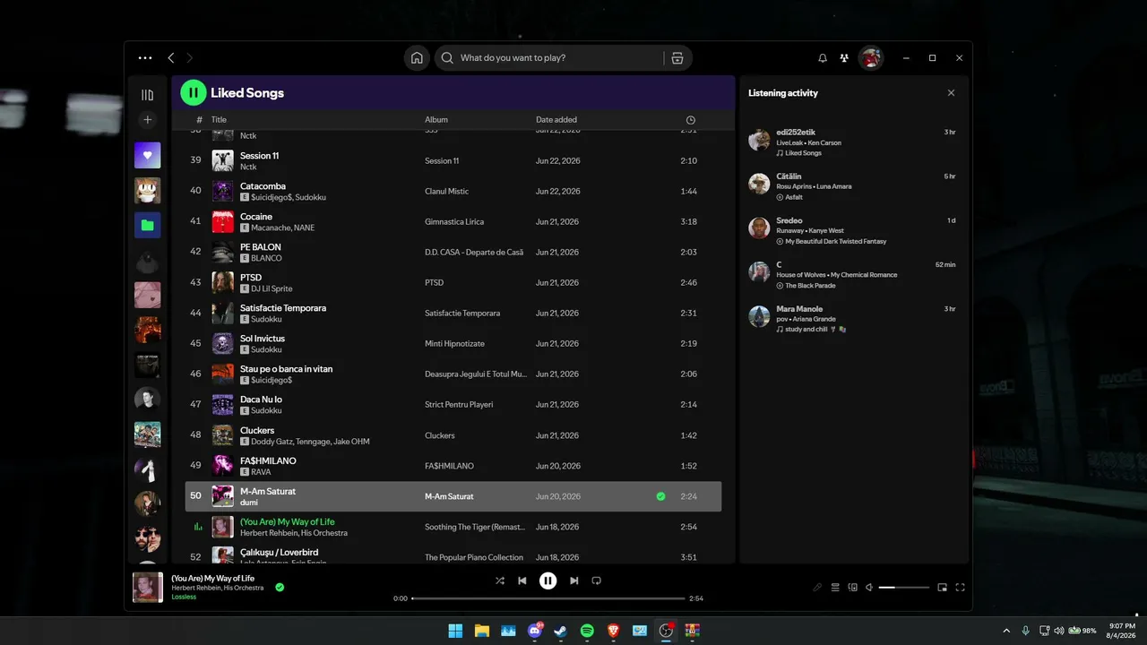This screenshot has height=645, width=1147.
Task: Toggle the lyrics microphone icon
Action: point(817,588)
